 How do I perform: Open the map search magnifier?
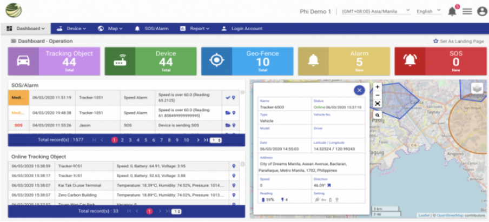click(378, 115)
